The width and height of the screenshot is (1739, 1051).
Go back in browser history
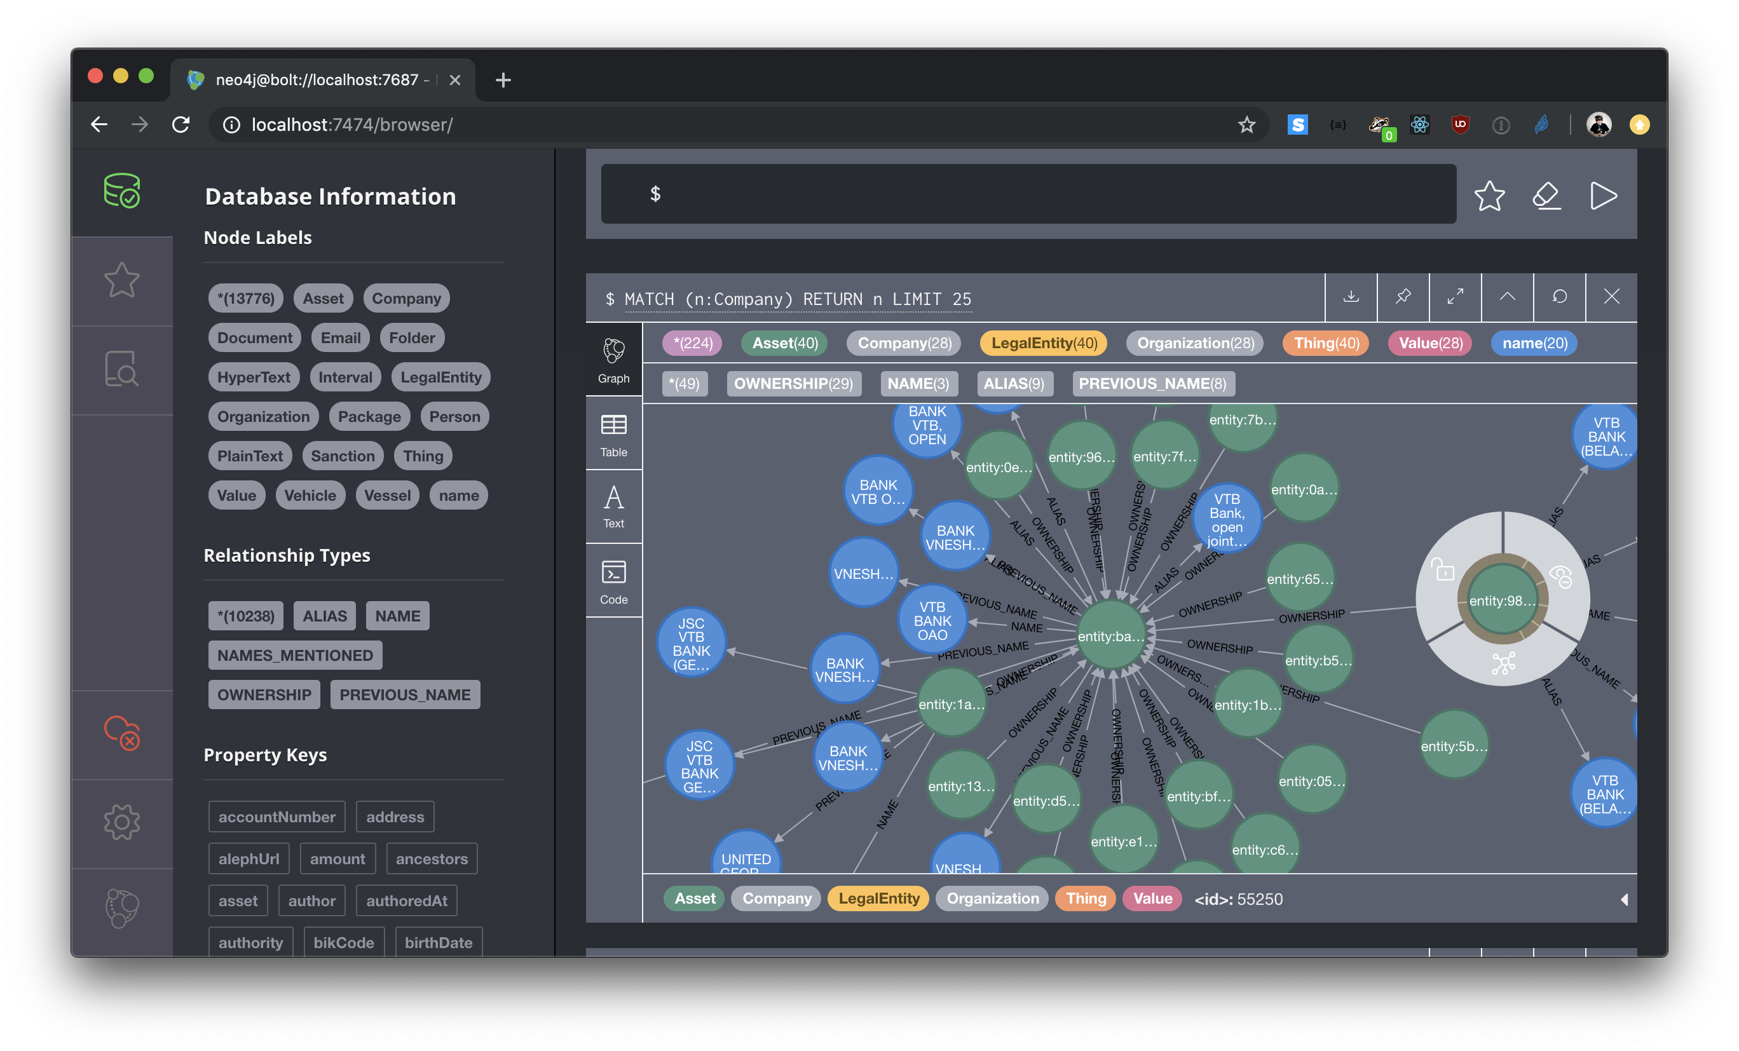(x=99, y=125)
